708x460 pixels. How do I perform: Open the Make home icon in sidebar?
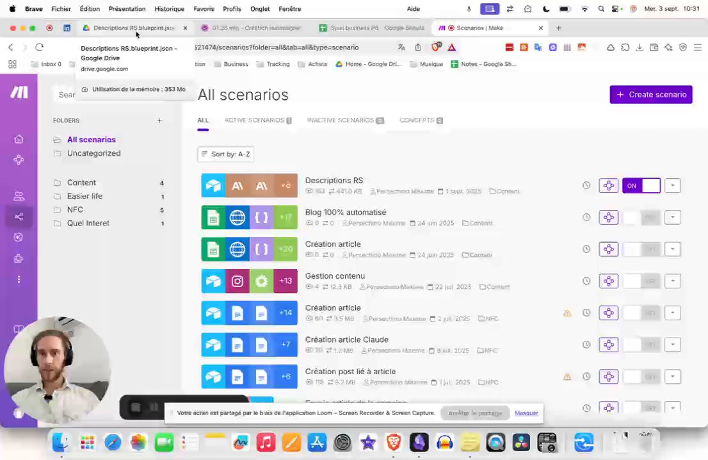[19, 139]
